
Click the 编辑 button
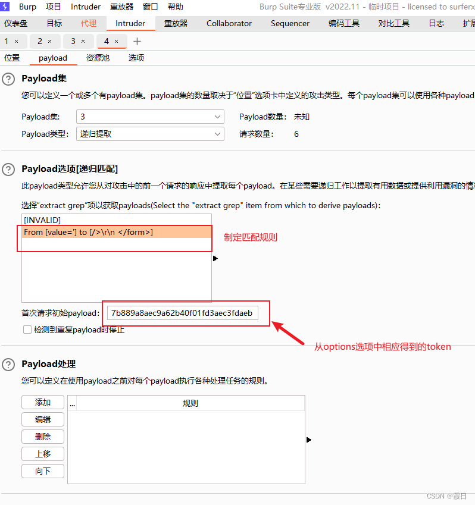[x=43, y=419]
